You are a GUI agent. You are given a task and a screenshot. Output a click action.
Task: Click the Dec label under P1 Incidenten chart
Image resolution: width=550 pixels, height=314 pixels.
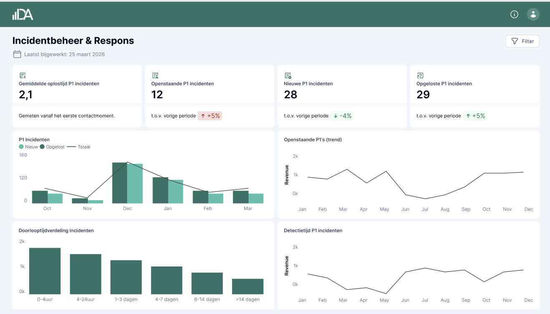click(x=127, y=208)
